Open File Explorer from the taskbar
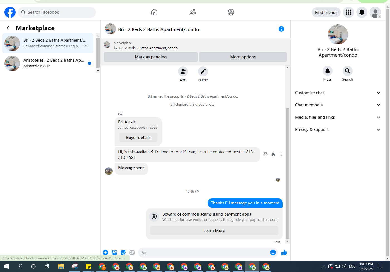 click(x=61, y=266)
